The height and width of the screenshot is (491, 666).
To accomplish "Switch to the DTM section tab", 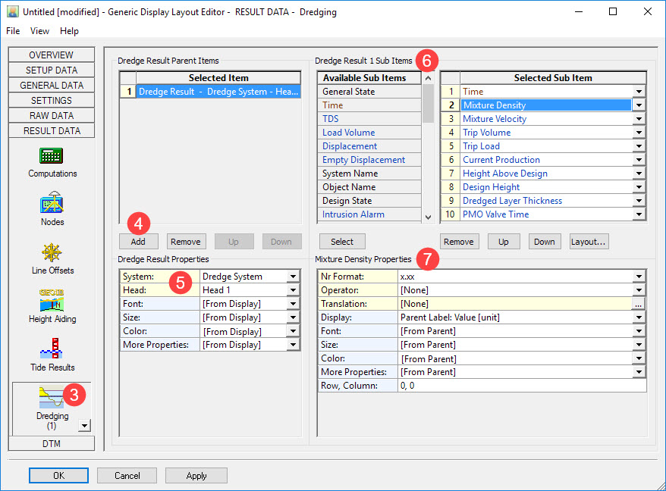I will pyautogui.click(x=52, y=443).
